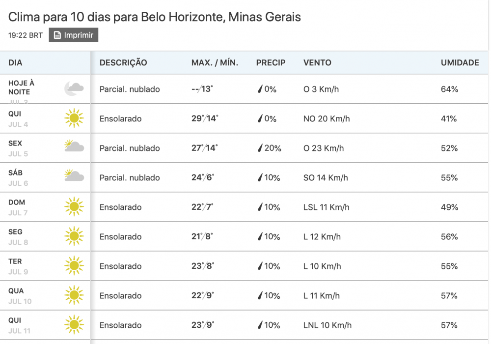This screenshot has width=491, height=344.
Task: Click the sun icon for TER JUL 9
Action: pos(74,266)
